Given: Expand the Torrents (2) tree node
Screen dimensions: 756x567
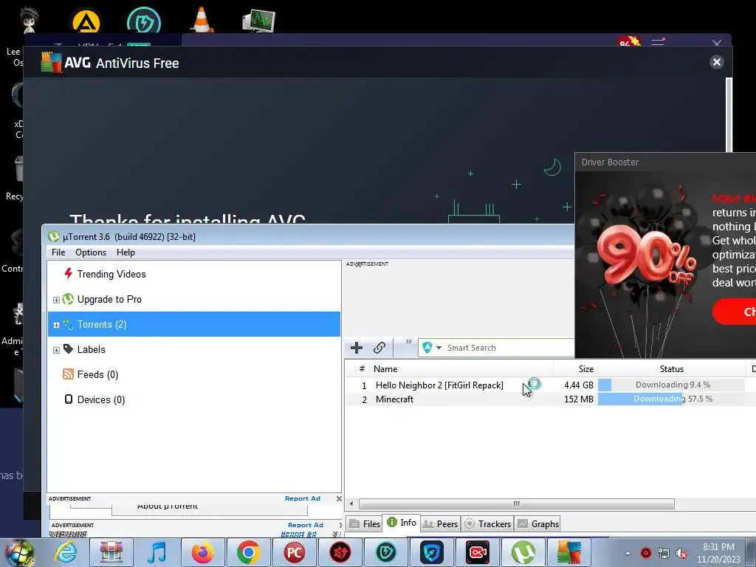Looking at the screenshot, I should 56,325.
